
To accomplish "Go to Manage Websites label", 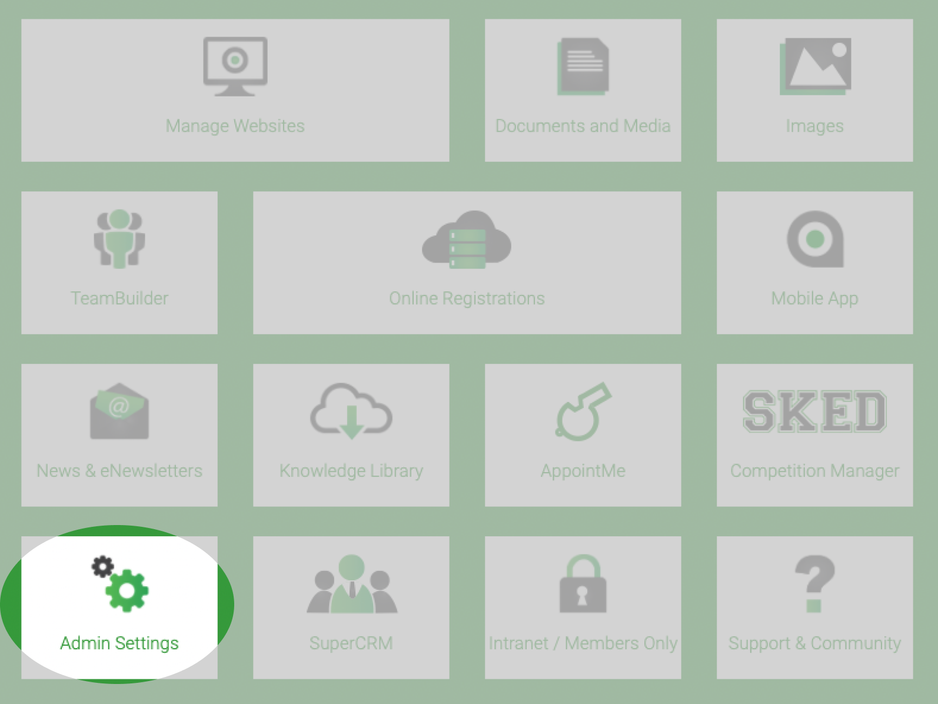I will point(235,126).
